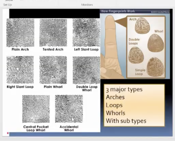The width and height of the screenshot is (175, 141).
Task: Click the "Tented Arch" caption text
Action: pyautogui.click(x=53, y=50)
